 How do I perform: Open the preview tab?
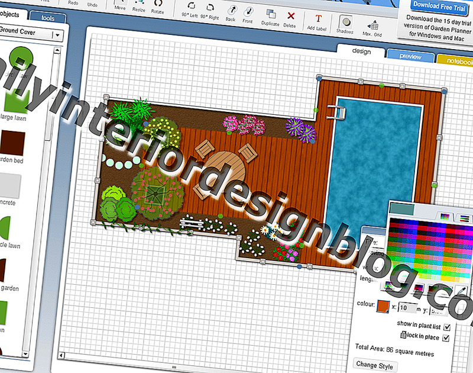410,56
